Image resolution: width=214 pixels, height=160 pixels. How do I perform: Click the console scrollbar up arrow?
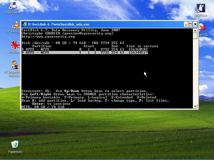point(195,31)
